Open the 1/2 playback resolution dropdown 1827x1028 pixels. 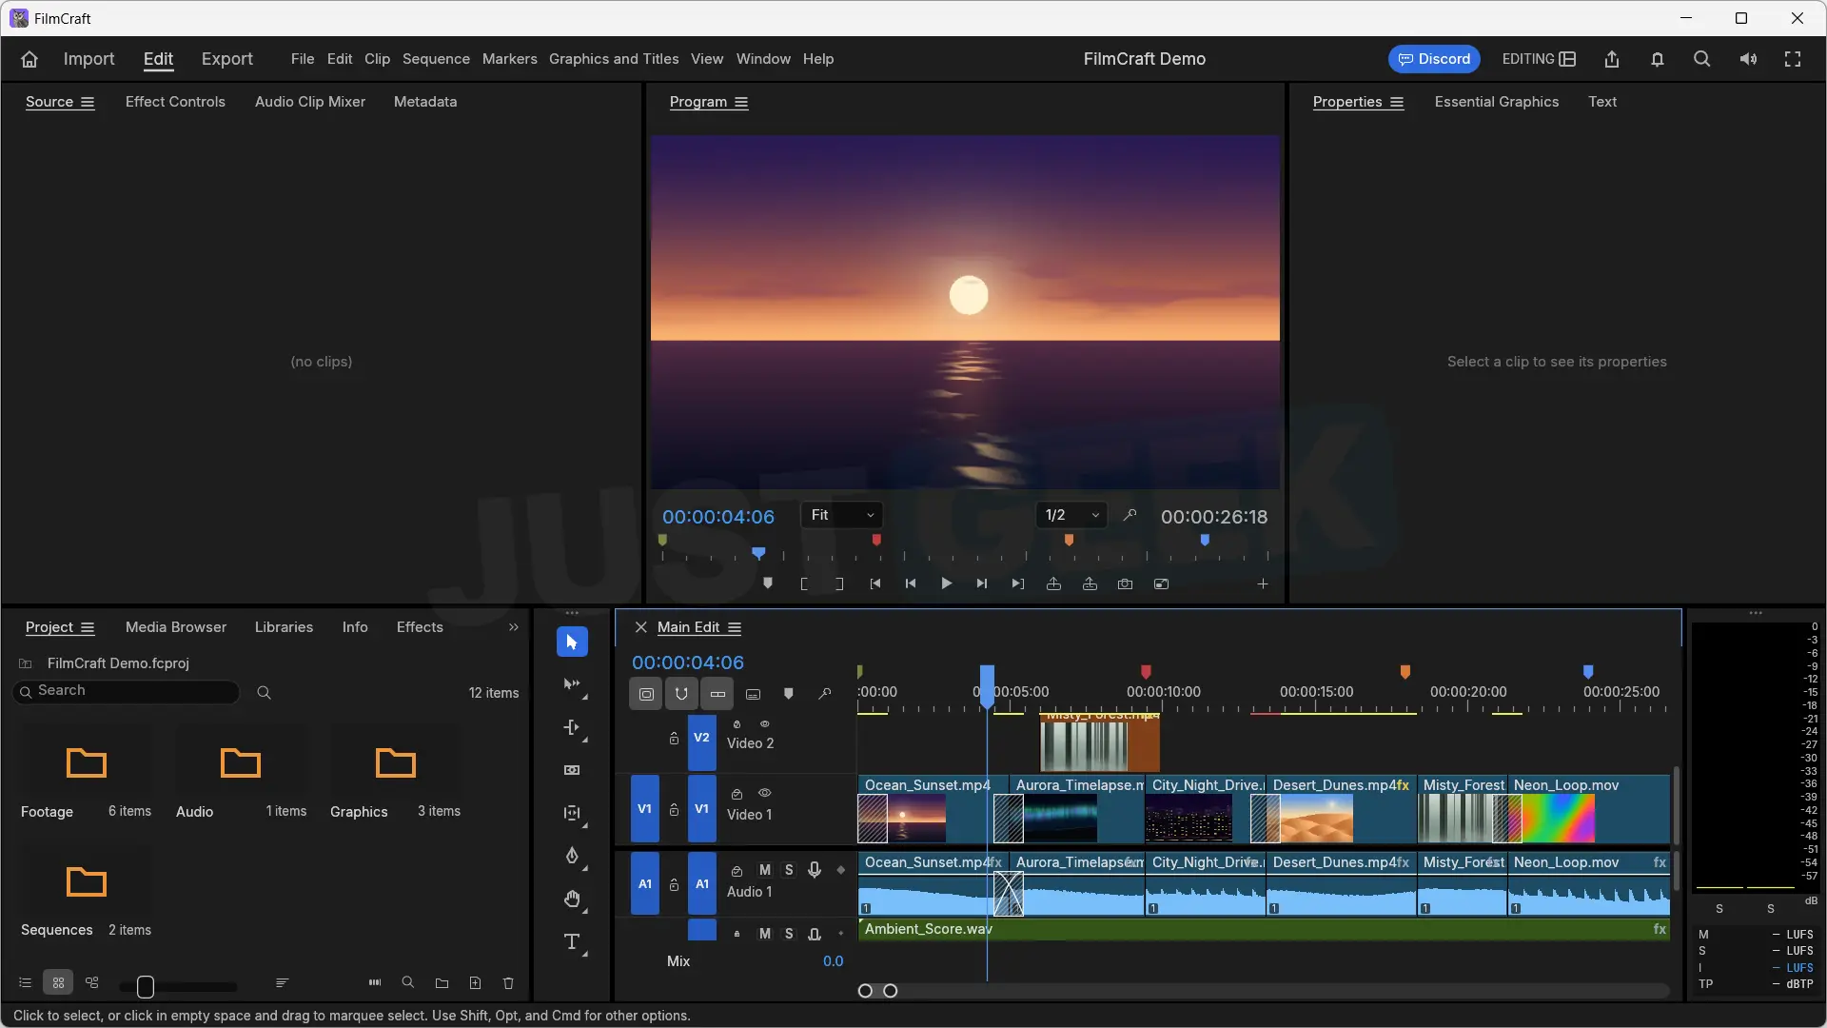tap(1071, 515)
